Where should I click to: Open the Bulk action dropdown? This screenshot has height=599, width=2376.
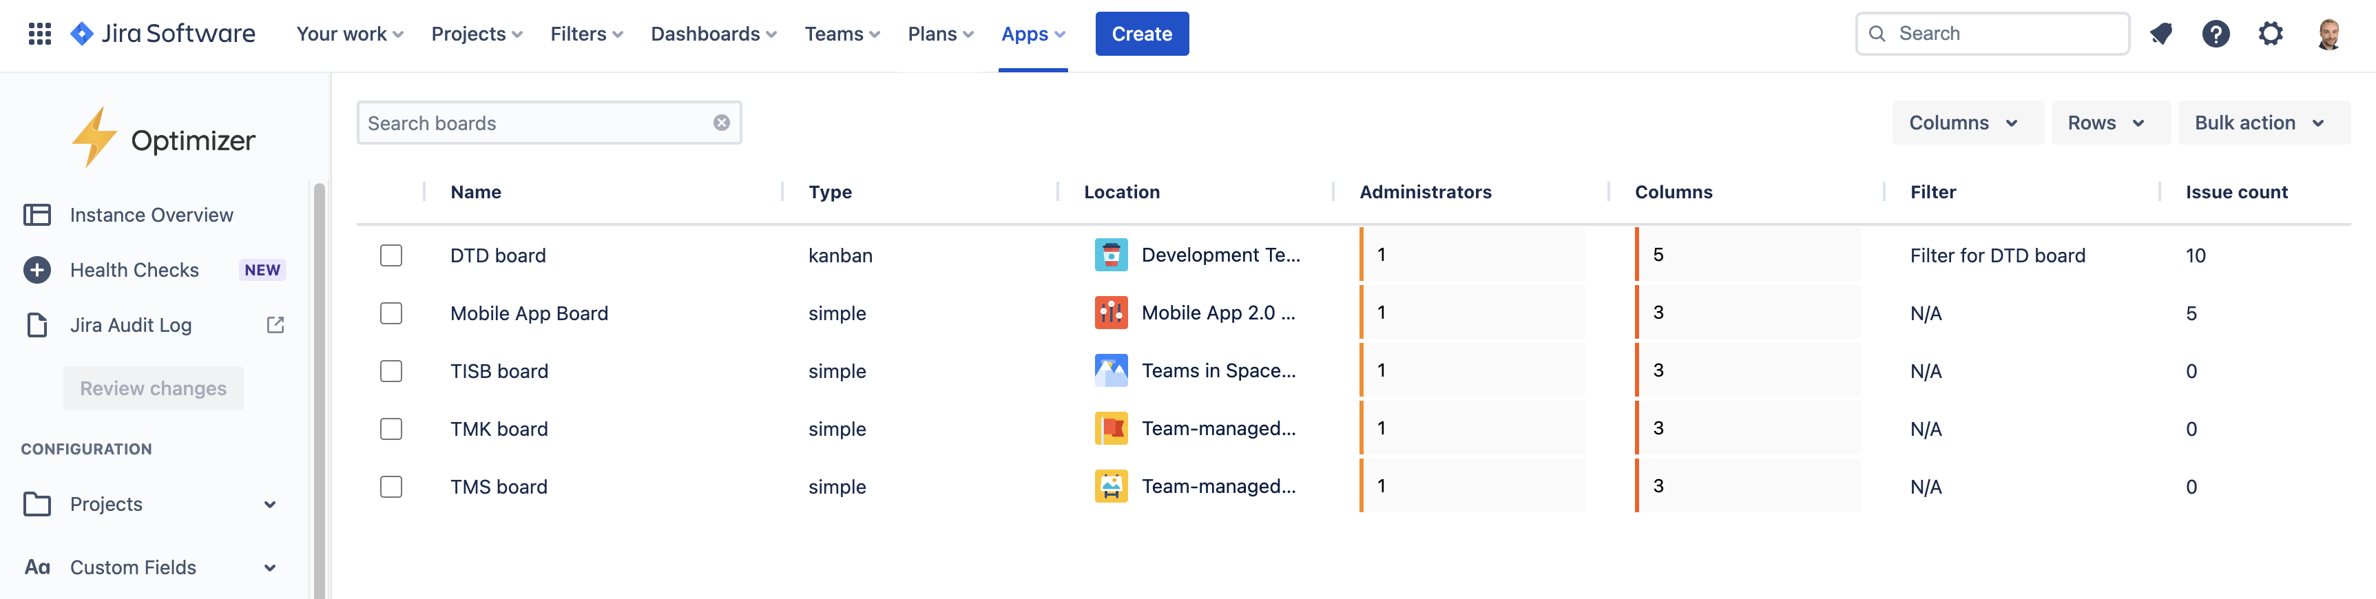[x=2262, y=123]
